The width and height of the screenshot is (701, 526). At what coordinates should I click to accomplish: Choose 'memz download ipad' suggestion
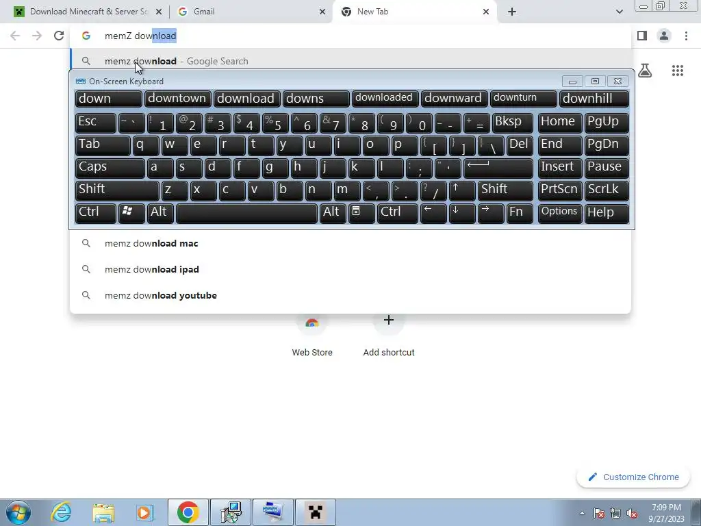click(x=351, y=269)
